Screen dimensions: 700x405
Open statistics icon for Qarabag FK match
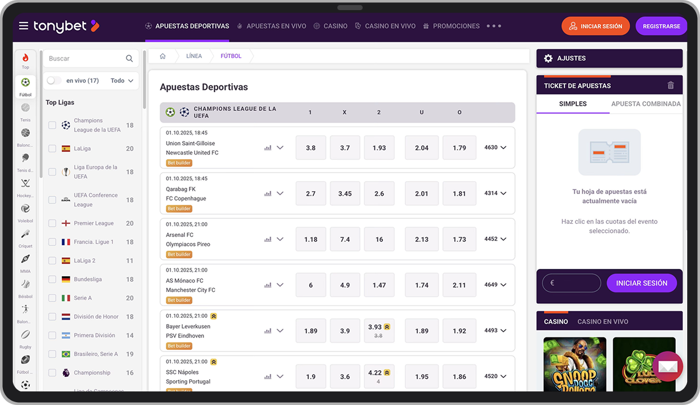268,193
